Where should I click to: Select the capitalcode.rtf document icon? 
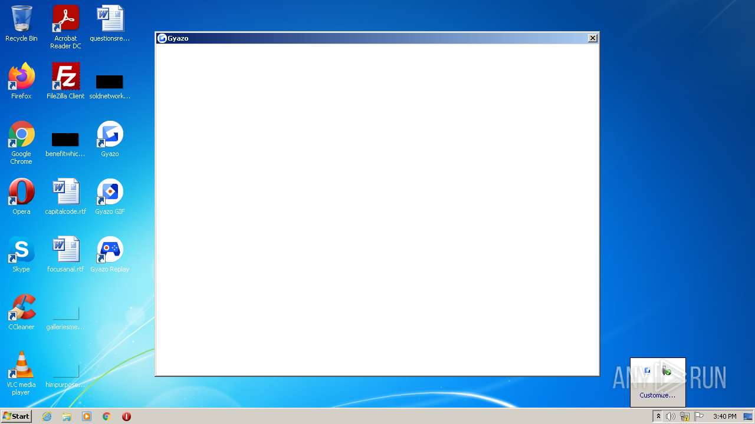pos(65,197)
